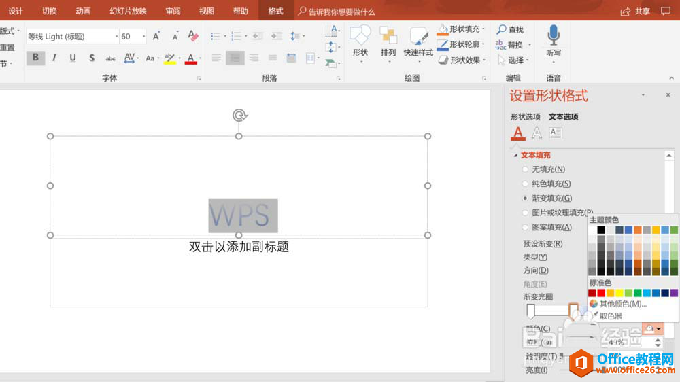Viewport: 680px width, 382px height.
Task: Click the clear formatting eraser icon
Action: pos(192,36)
